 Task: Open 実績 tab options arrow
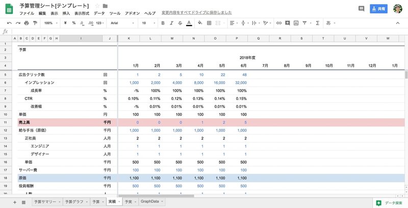[119, 202]
